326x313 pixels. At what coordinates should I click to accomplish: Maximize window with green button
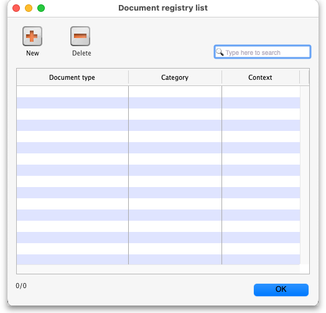(41, 8)
